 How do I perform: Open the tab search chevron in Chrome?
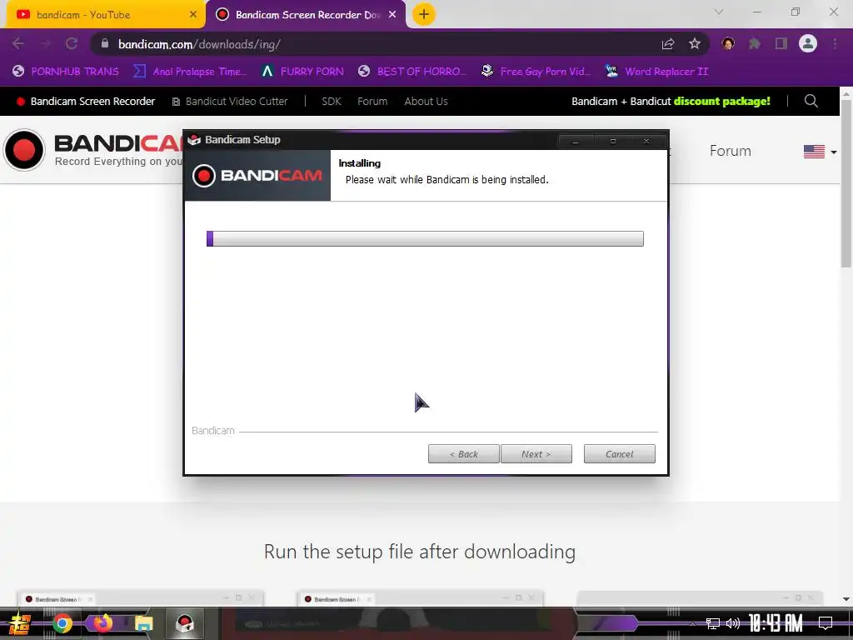click(719, 12)
